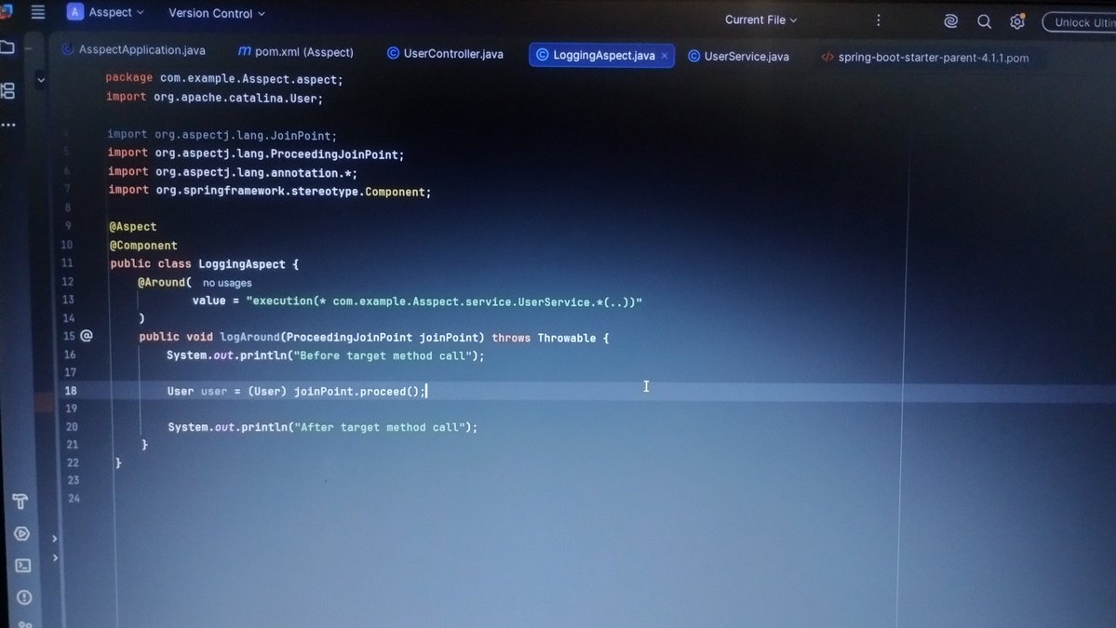
Task: Click line number 11 in gutter
Action: point(67,263)
